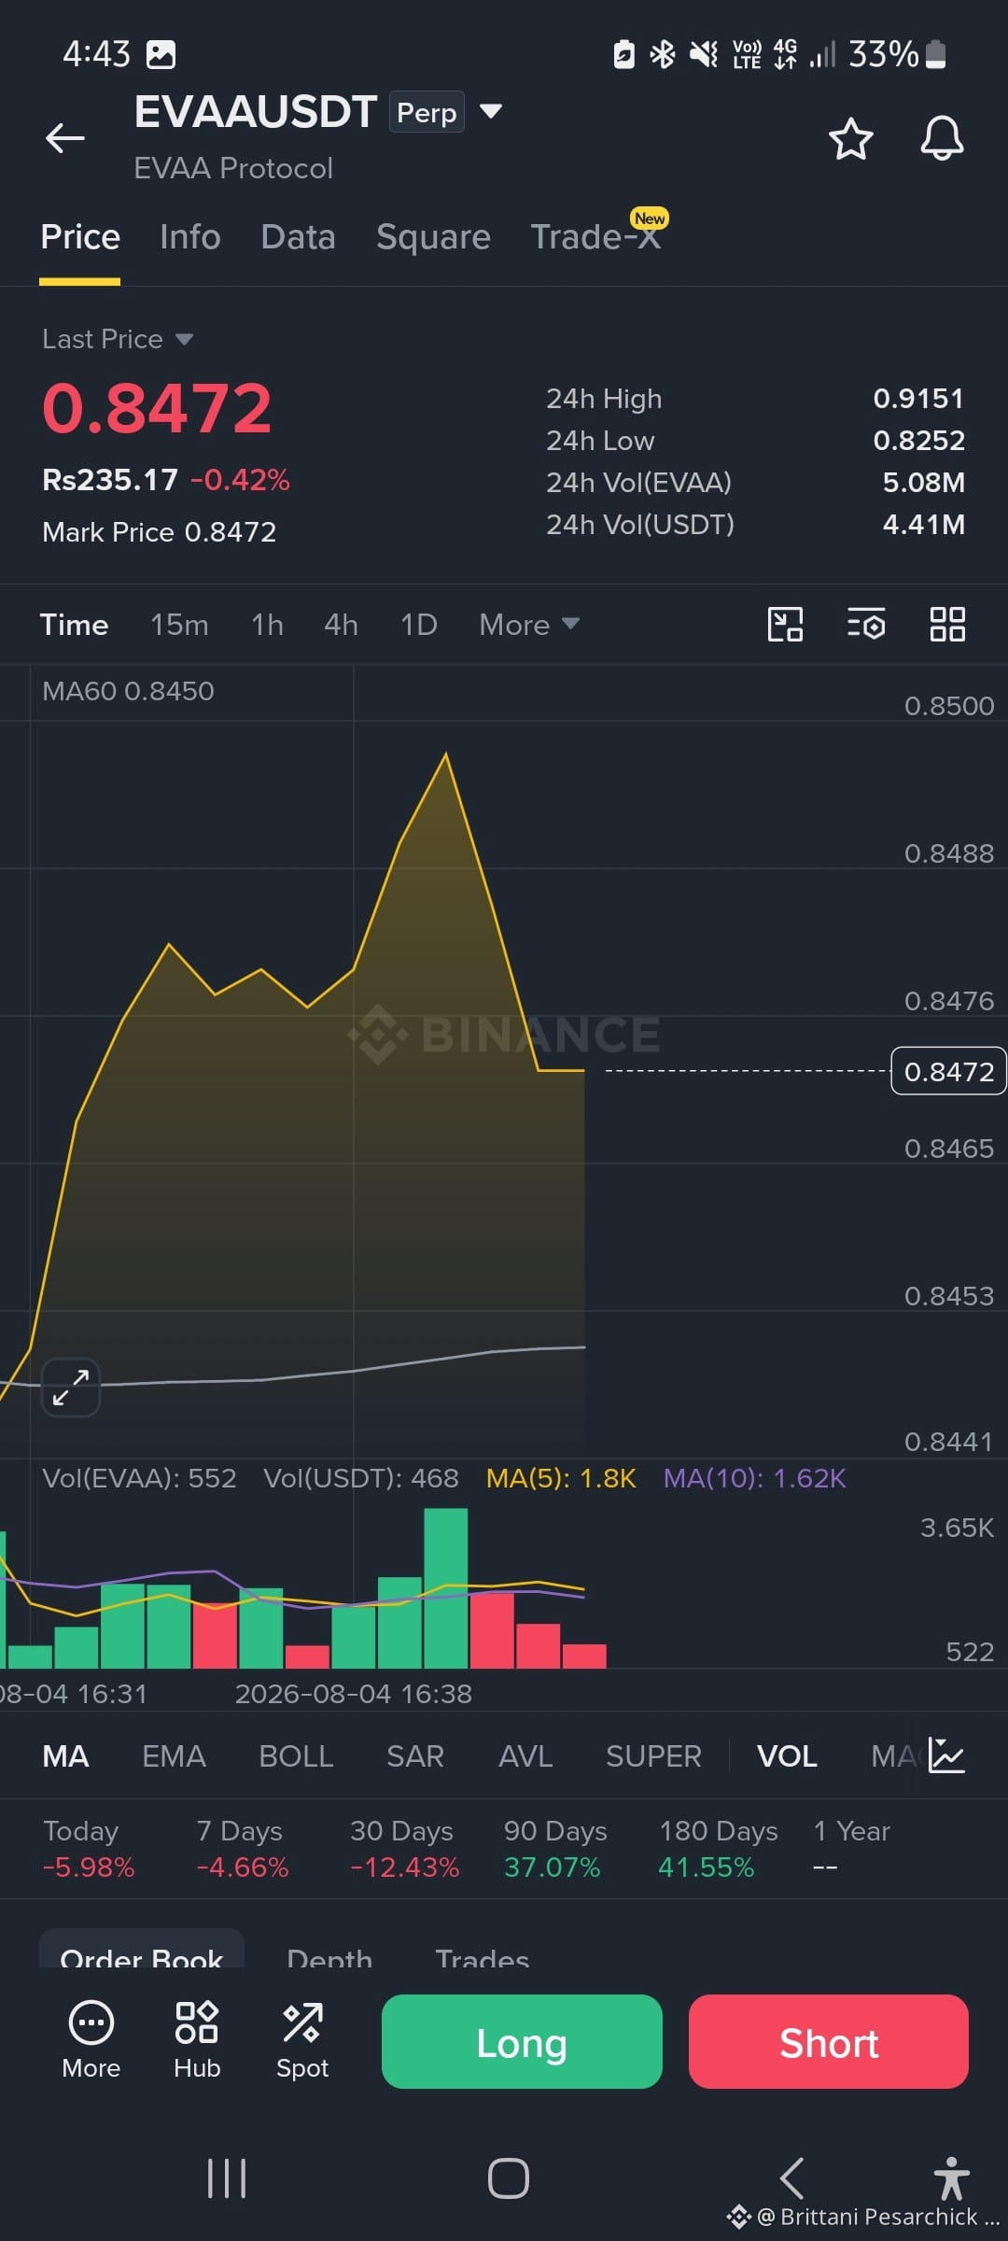The width and height of the screenshot is (1008, 2241).
Task: Tap the large red price 0.8472
Action: [x=157, y=409]
